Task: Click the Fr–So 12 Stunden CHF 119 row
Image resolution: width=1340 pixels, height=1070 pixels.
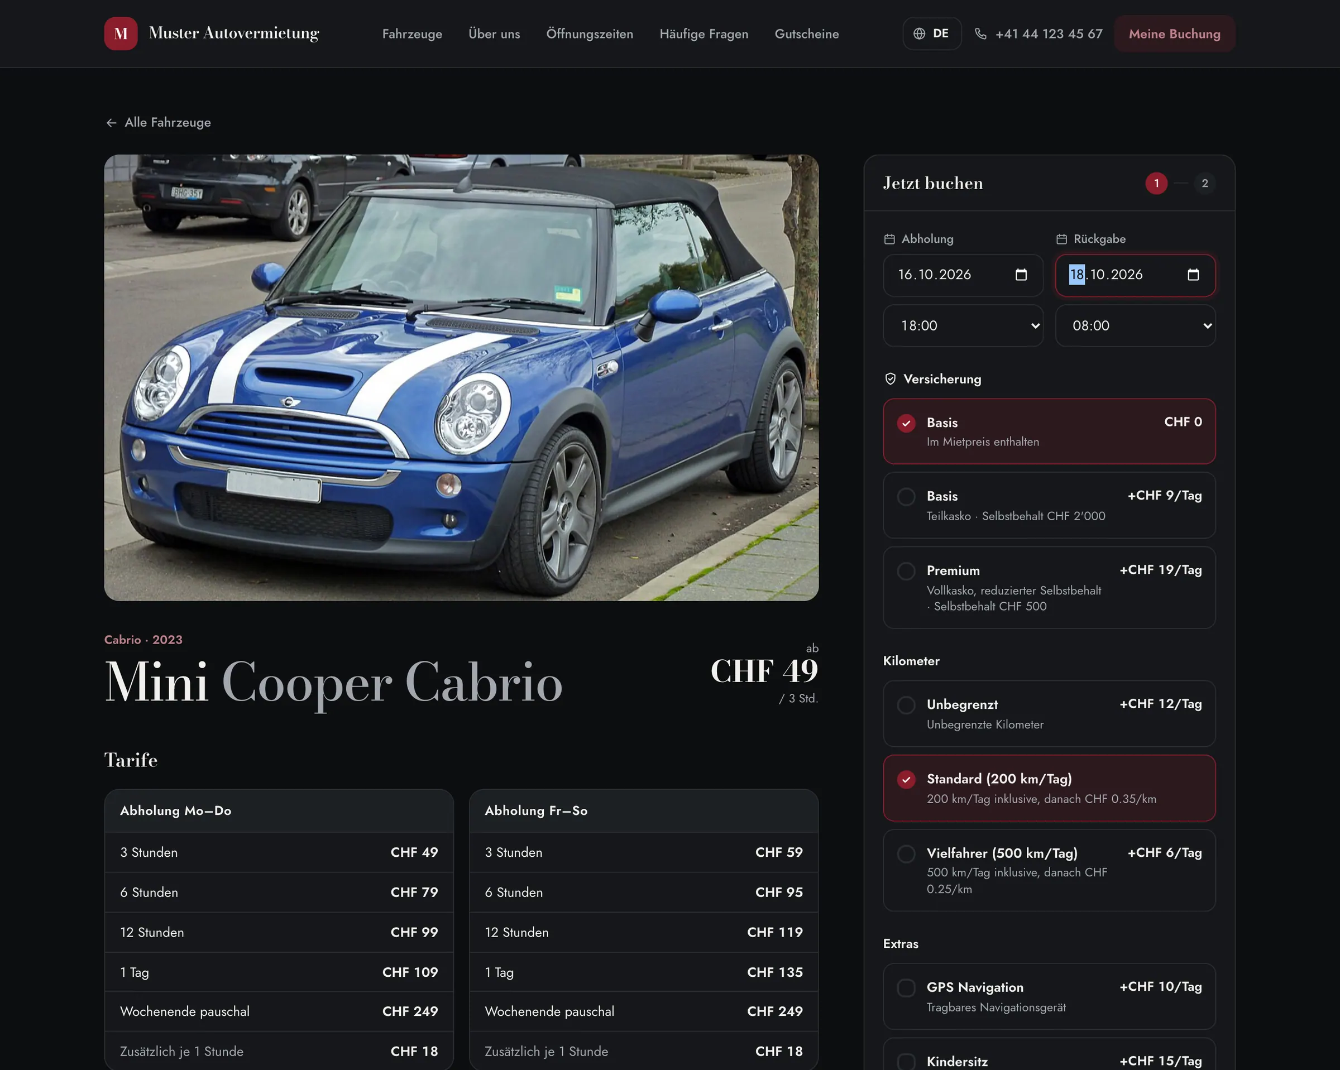Action: pyautogui.click(x=643, y=933)
